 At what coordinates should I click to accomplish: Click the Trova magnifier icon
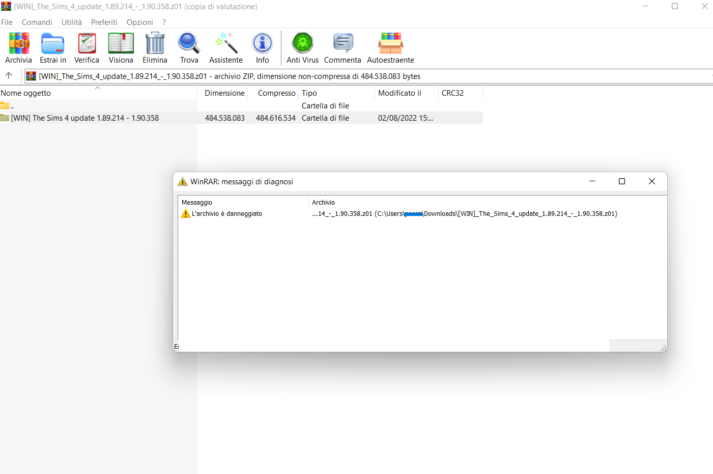tap(189, 44)
